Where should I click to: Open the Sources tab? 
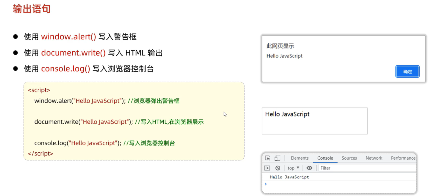click(x=349, y=158)
